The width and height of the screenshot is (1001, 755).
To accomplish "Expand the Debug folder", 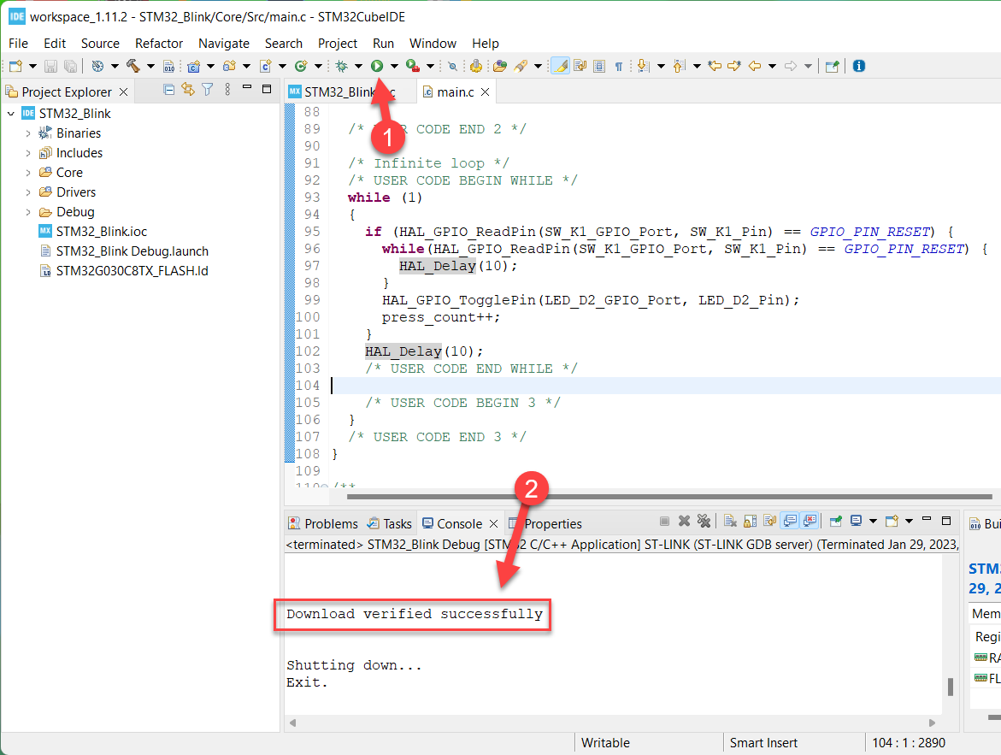I will click(x=28, y=212).
